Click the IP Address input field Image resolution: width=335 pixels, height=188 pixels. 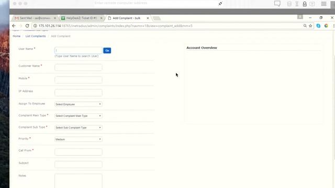[x=79, y=93]
